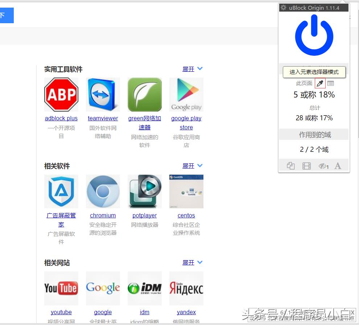Click the 2 / 2 个域 text
The width and height of the screenshot is (359, 325).
point(314,149)
